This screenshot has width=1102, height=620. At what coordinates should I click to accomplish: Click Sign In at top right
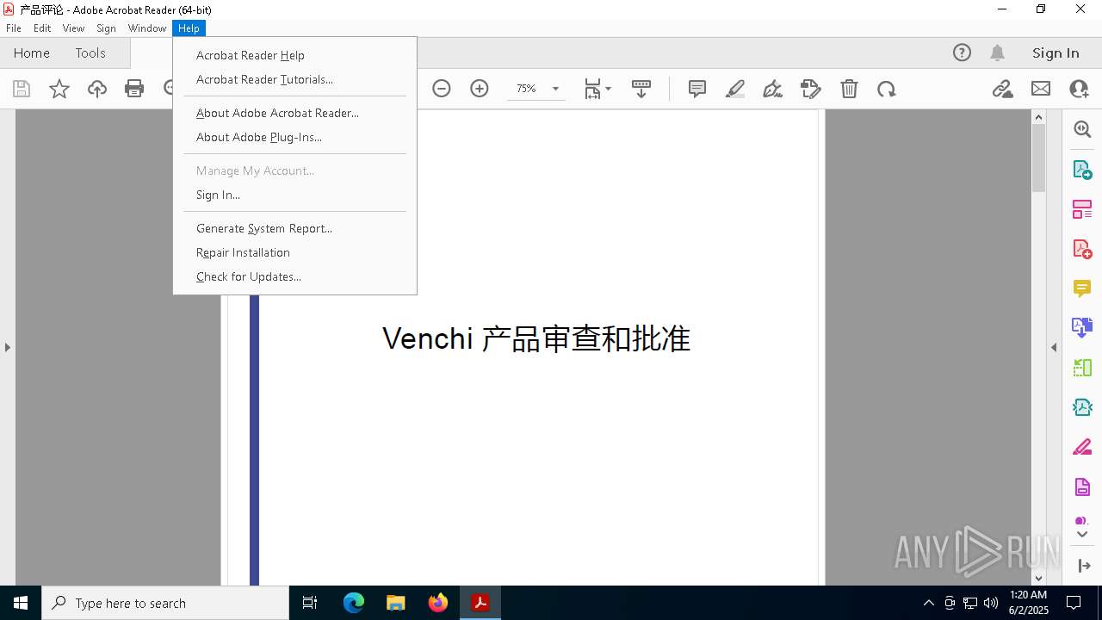tap(1056, 53)
